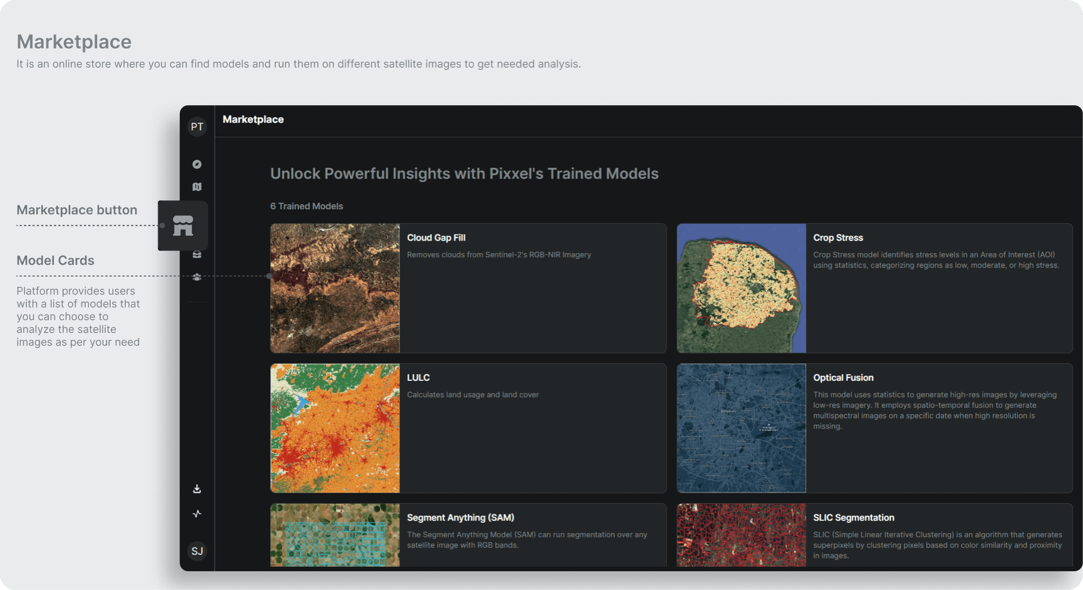Open the Optical Fusion model thumbnail
Screen dimensions: 1083x590
tap(742, 428)
